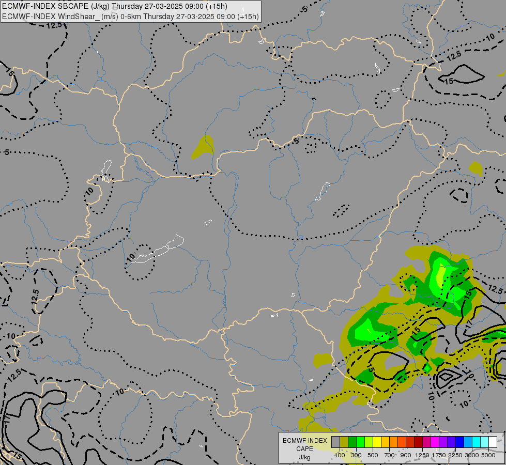Click the legend value 900
Screen dimensions: 506x465
[406, 455]
